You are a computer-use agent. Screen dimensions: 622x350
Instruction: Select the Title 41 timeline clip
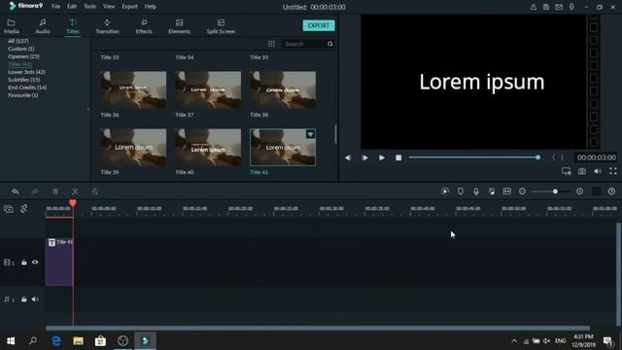(59, 262)
